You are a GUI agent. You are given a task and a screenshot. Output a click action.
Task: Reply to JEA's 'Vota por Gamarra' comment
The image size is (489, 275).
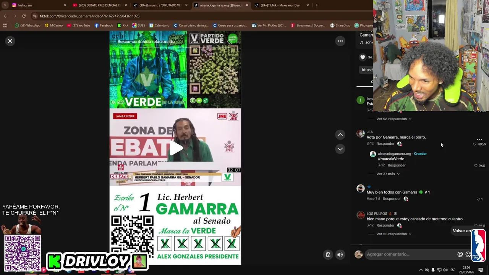click(x=385, y=144)
